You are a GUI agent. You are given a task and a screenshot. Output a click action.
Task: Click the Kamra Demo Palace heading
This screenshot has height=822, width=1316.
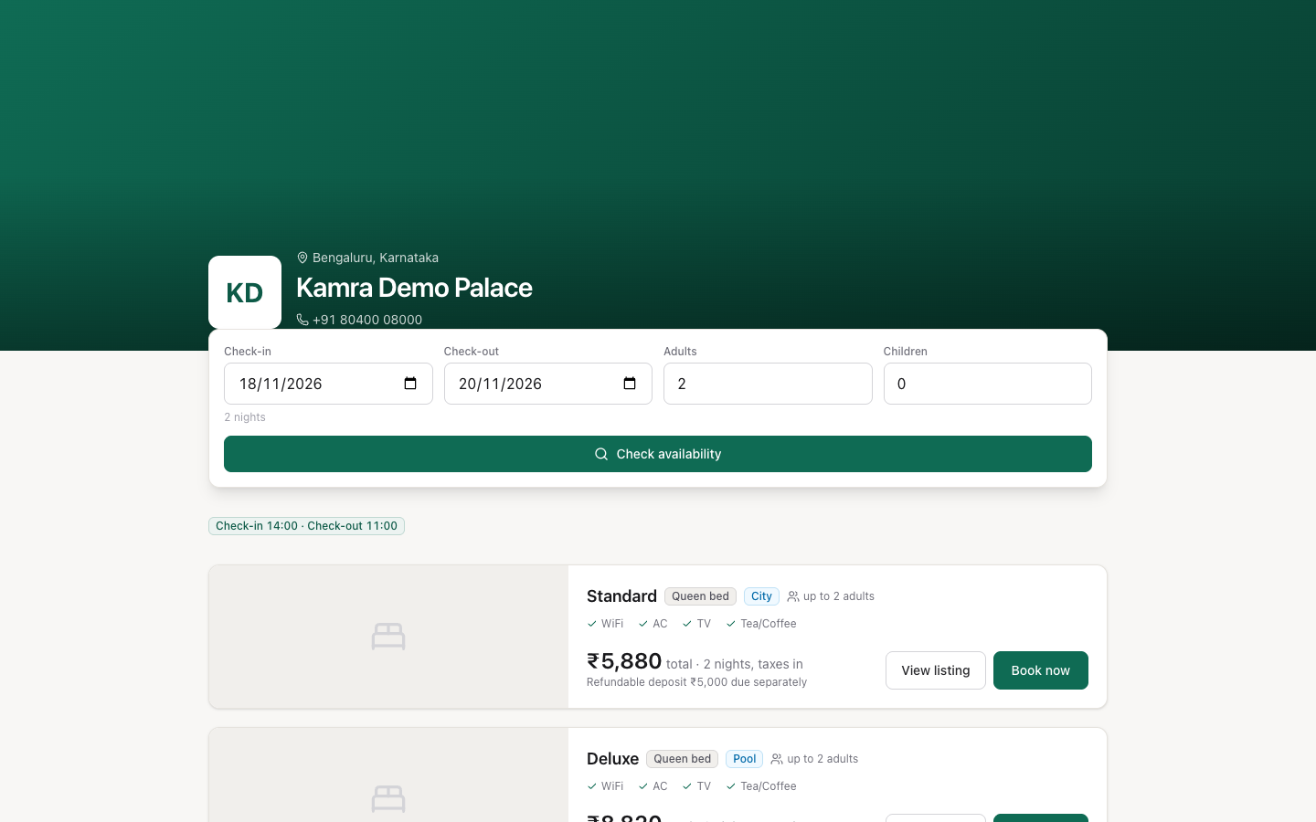click(x=414, y=288)
